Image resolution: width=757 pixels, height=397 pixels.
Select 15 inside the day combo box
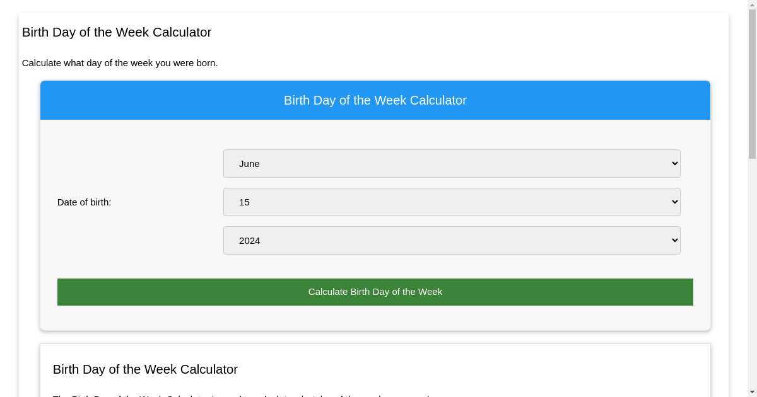click(244, 202)
